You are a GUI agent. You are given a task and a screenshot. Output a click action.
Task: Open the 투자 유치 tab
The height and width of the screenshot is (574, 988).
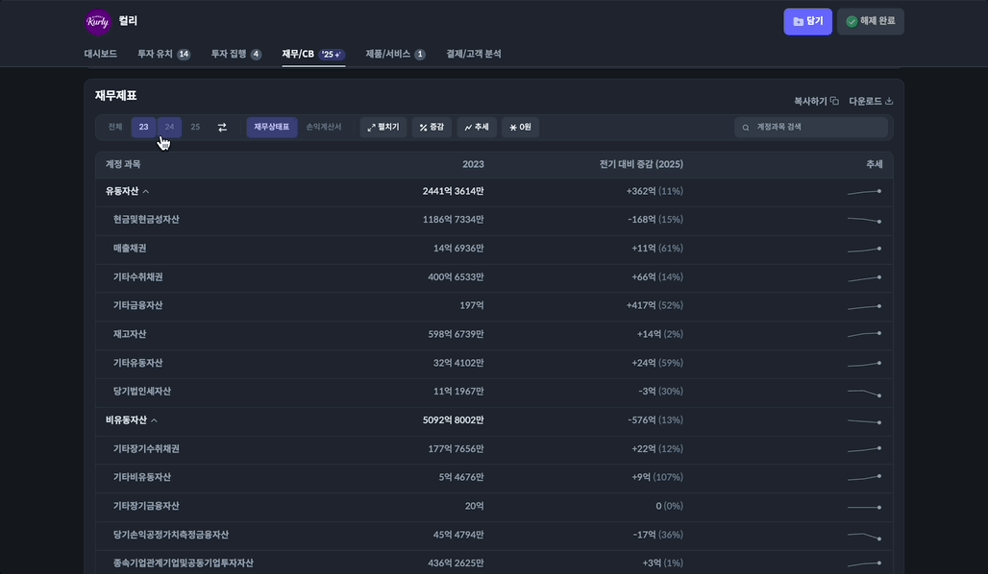point(162,55)
